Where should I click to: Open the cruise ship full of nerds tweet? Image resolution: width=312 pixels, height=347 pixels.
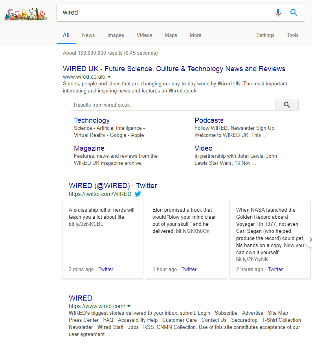101,213
